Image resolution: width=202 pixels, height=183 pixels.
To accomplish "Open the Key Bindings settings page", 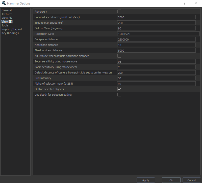I will click(10, 33).
